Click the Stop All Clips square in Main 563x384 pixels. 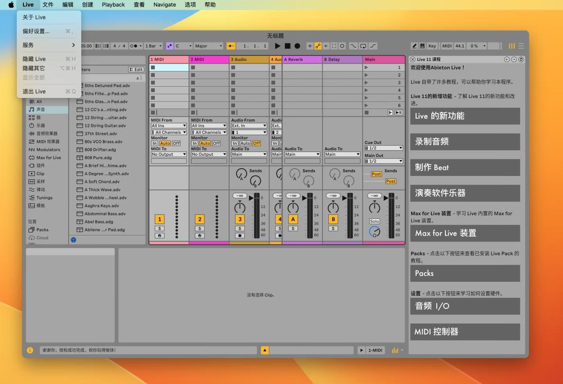(x=366, y=112)
